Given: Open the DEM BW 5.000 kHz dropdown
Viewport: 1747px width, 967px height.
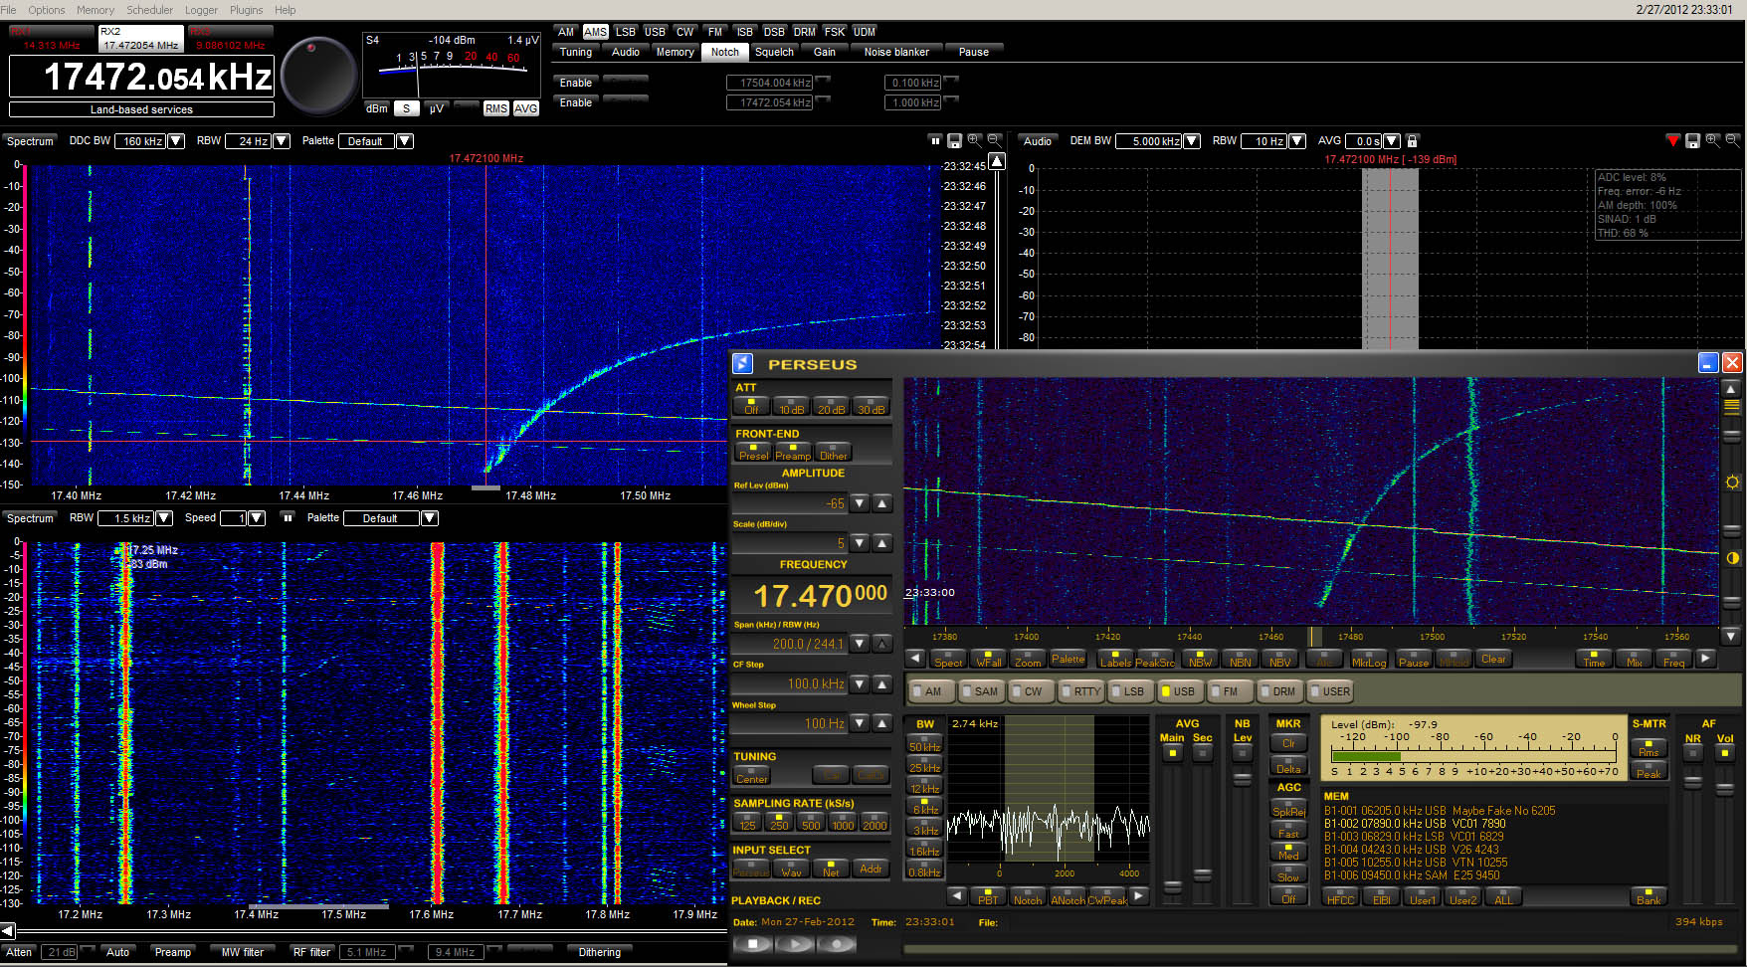Looking at the screenshot, I should [x=1192, y=141].
